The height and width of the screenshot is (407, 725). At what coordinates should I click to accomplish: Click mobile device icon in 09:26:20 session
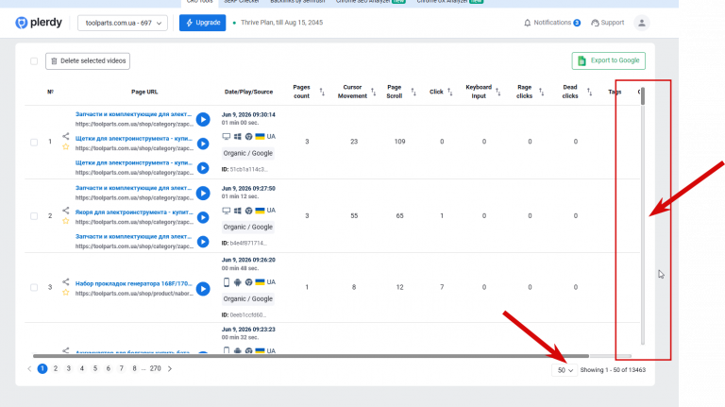click(x=227, y=282)
